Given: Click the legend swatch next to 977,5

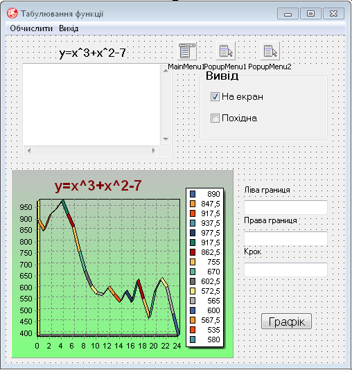Looking at the screenshot, I should (193, 233).
